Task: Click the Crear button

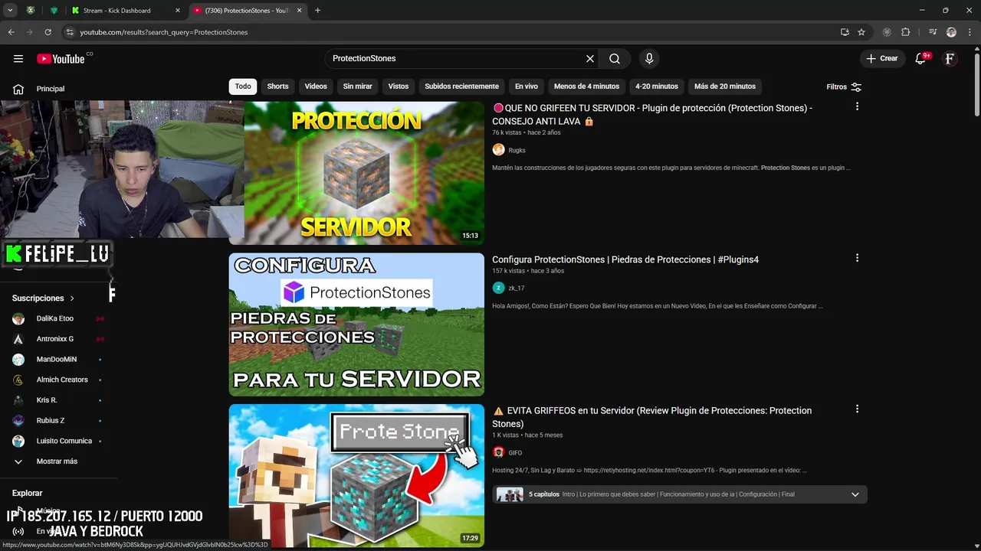Action: (x=881, y=58)
